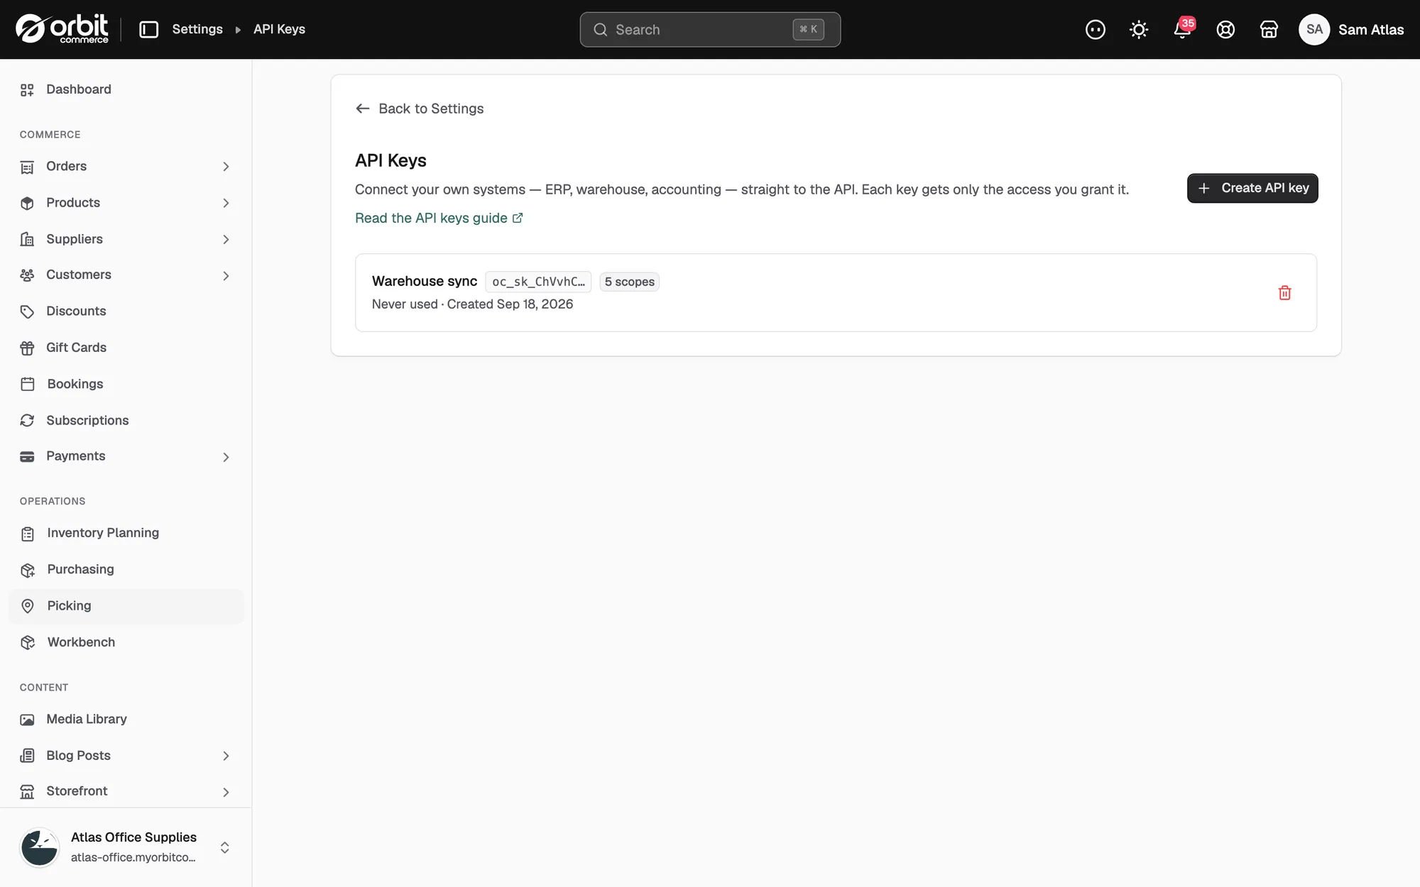1420x887 pixels.
Task: Click the Orbit Commerce logo
Action: (62, 29)
